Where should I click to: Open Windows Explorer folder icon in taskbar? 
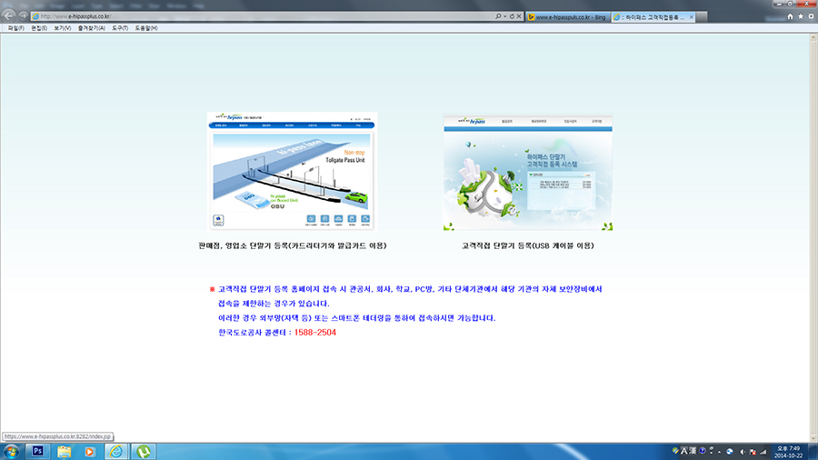coord(65,450)
